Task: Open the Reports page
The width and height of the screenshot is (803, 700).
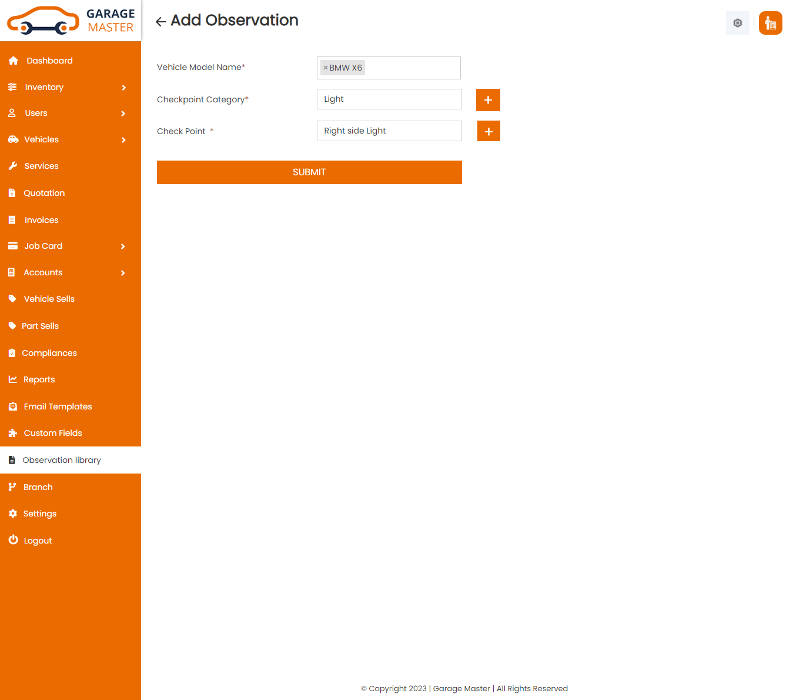Action: [39, 379]
